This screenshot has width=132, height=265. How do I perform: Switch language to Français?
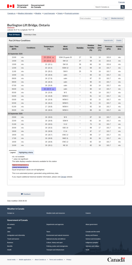coord(121,2)
